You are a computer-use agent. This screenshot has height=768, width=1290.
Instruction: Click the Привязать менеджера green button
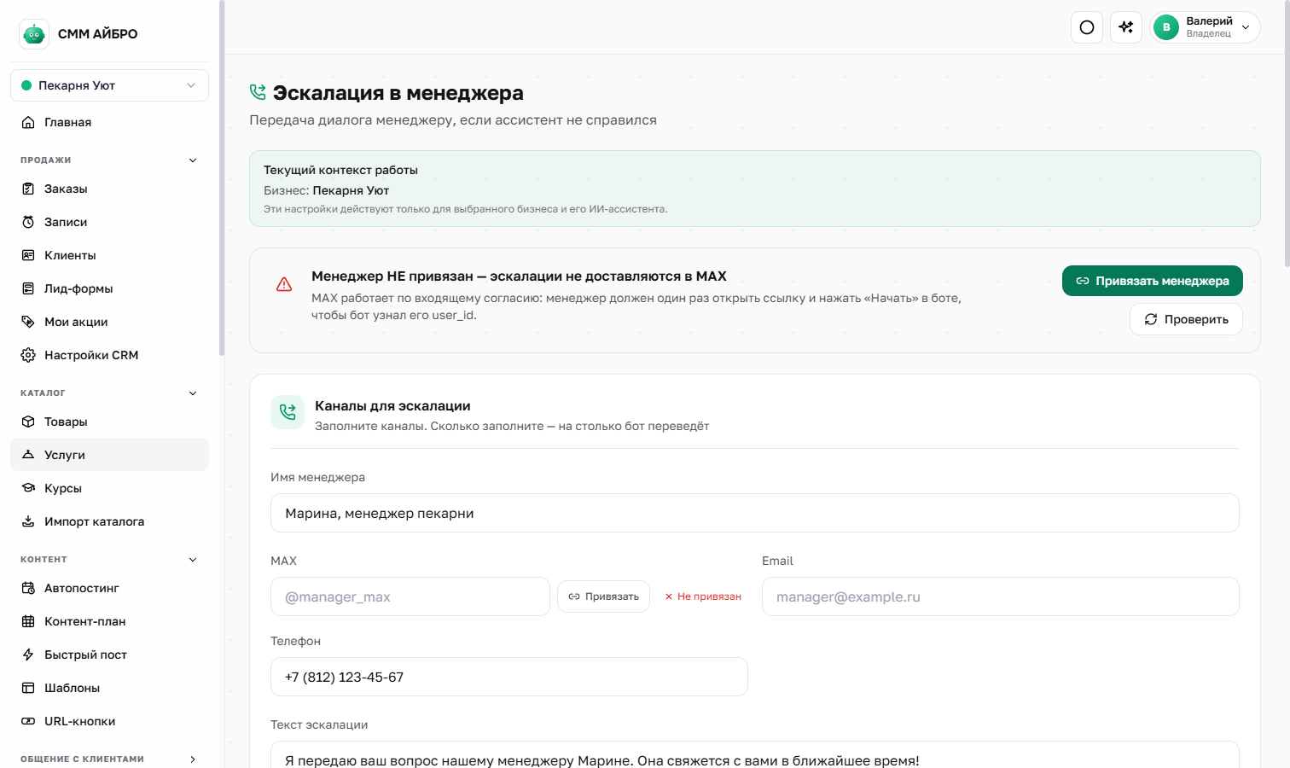tap(1153, 281)
